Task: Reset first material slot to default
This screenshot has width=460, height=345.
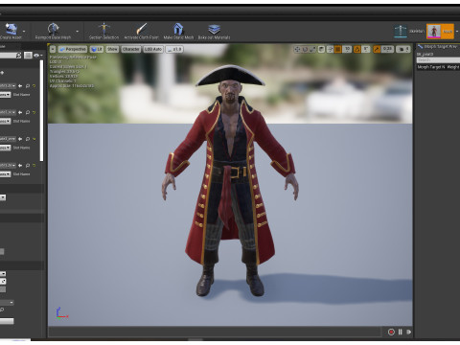Action: click(x=34, y=85)
